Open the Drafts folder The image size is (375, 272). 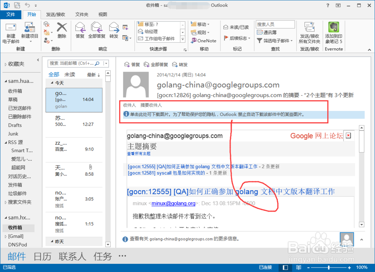[x=15, y=125]
